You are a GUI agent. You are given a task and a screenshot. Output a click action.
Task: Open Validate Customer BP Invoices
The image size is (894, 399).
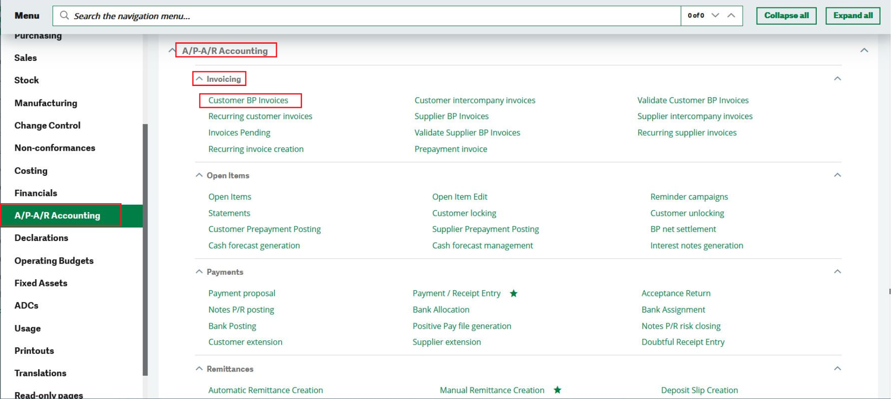click(x=693, y=100)
